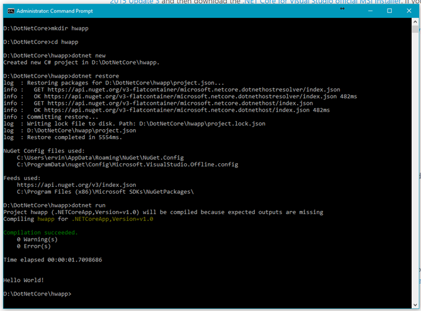Click feed 'https://api.nuget.org/v3/index.json'
This screenshot has height=311, width=421.
[76, 185]
